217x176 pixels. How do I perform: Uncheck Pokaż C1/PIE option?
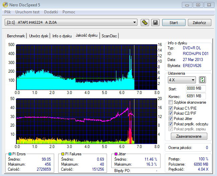171,108
